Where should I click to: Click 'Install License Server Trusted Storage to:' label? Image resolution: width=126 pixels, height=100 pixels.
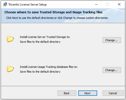45,37
